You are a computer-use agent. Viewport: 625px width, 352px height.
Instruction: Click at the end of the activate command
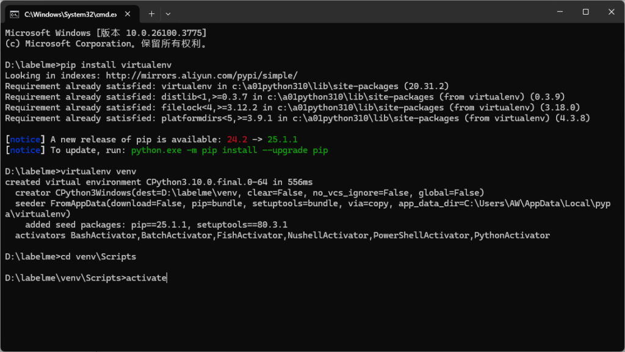167,278
